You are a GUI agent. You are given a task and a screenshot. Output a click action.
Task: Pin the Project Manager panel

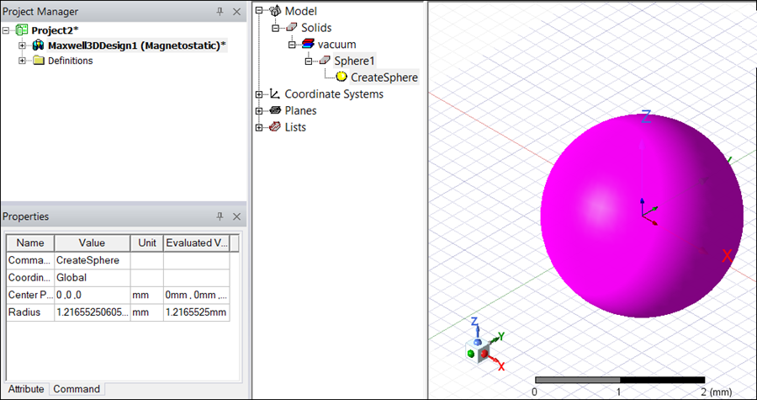220,12
